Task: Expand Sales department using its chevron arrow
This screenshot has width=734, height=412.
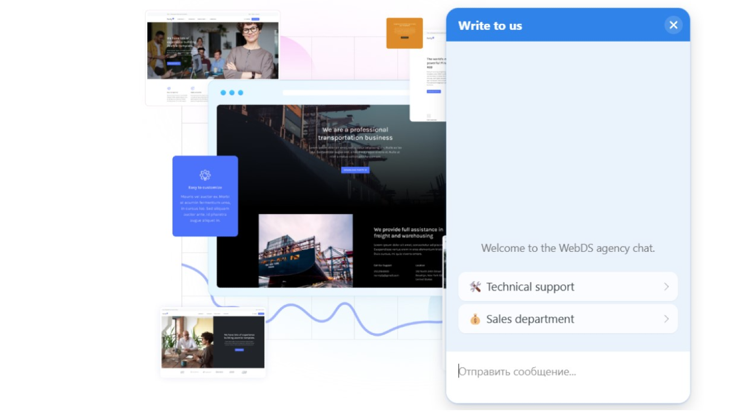Action: [x=666, y=319]
